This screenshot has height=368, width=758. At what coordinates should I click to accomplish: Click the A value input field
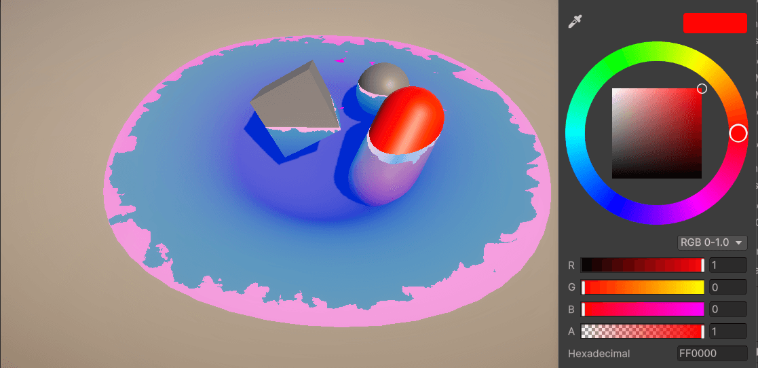(x=728, y=331)
